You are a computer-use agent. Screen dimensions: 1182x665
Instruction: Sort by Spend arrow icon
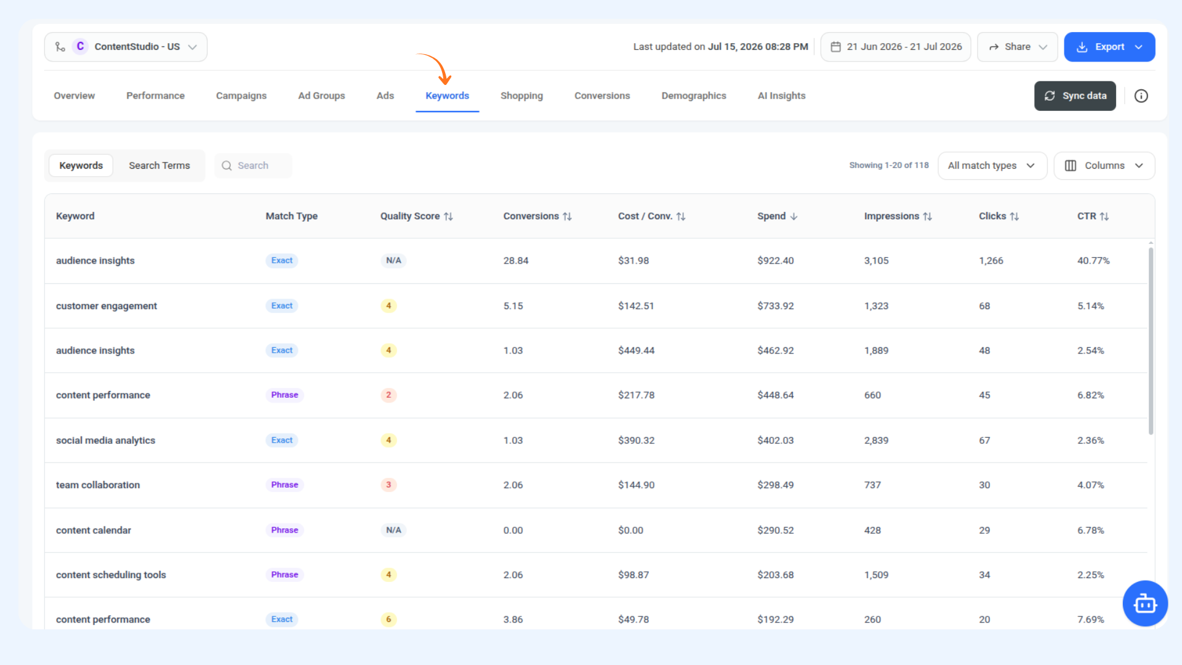pyautogui.click(x=794, y=217)
